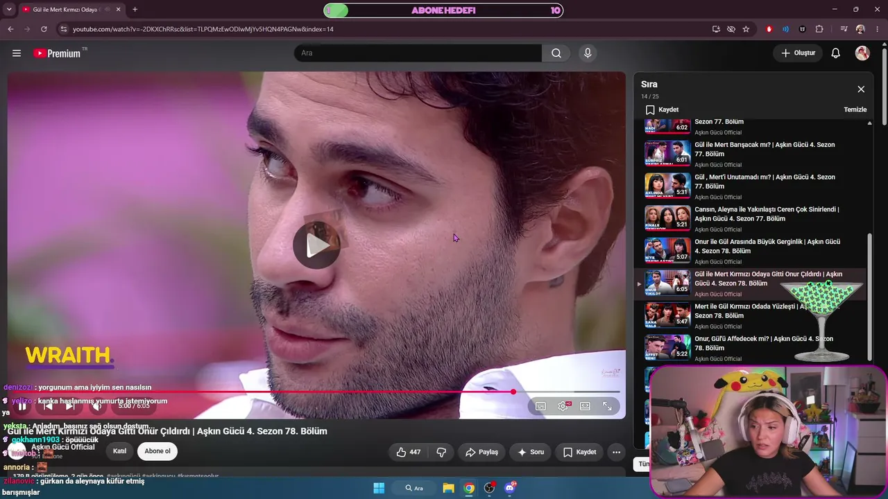Click the 5:47 duration queue thumbnail
Viewport: 888px width, 499px height.
[667, 315]
